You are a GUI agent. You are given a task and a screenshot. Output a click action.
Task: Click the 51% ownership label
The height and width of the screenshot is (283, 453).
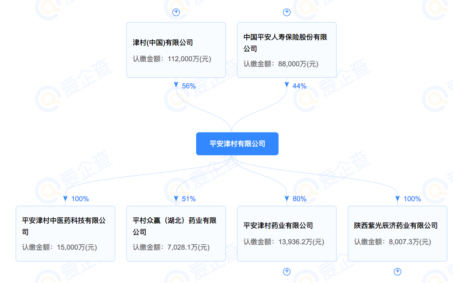pos(189,199)
